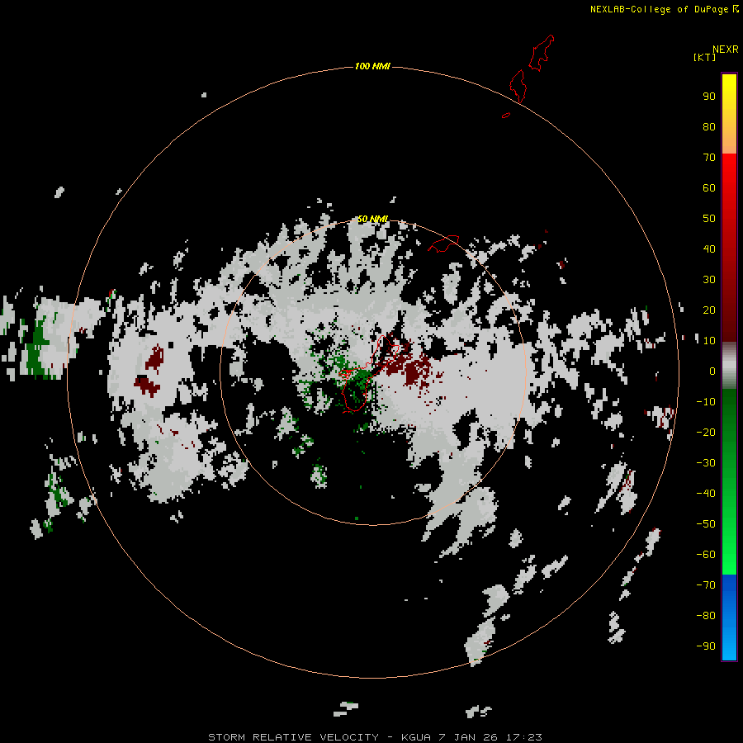Click the -60 value on velocity scale
Screen dimensions: 743x743
tap(706, 555)
